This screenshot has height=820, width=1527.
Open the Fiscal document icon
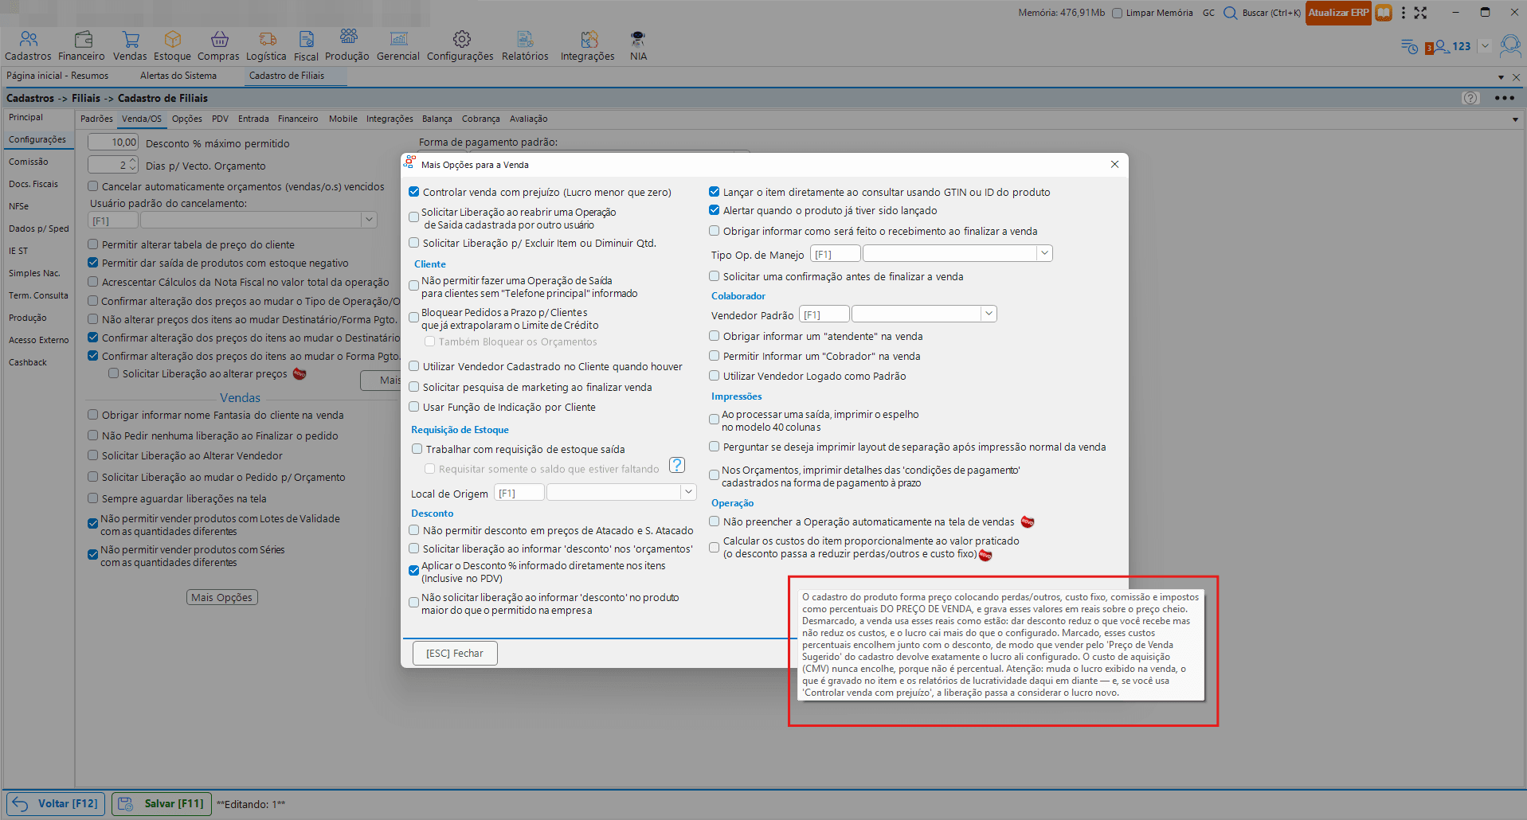point(307,39)
